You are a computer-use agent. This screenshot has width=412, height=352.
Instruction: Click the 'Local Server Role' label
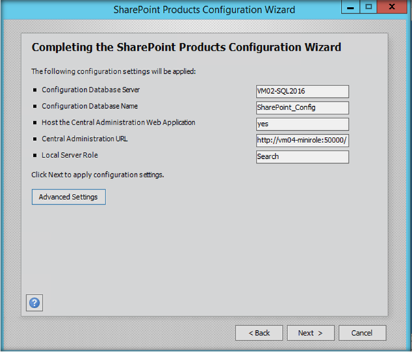pyautogui.click(x=70, y=155)
